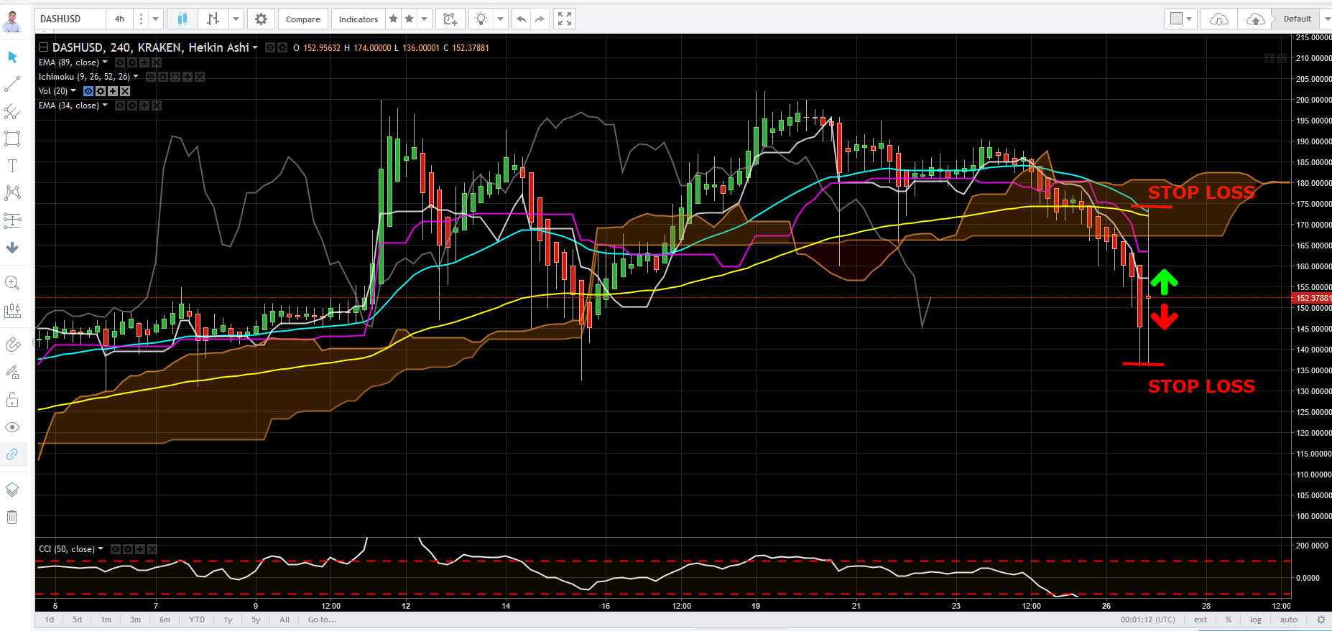The image size is (1332, 631).
Task: Redo the last chart action
Action: [x=540, y=19]
